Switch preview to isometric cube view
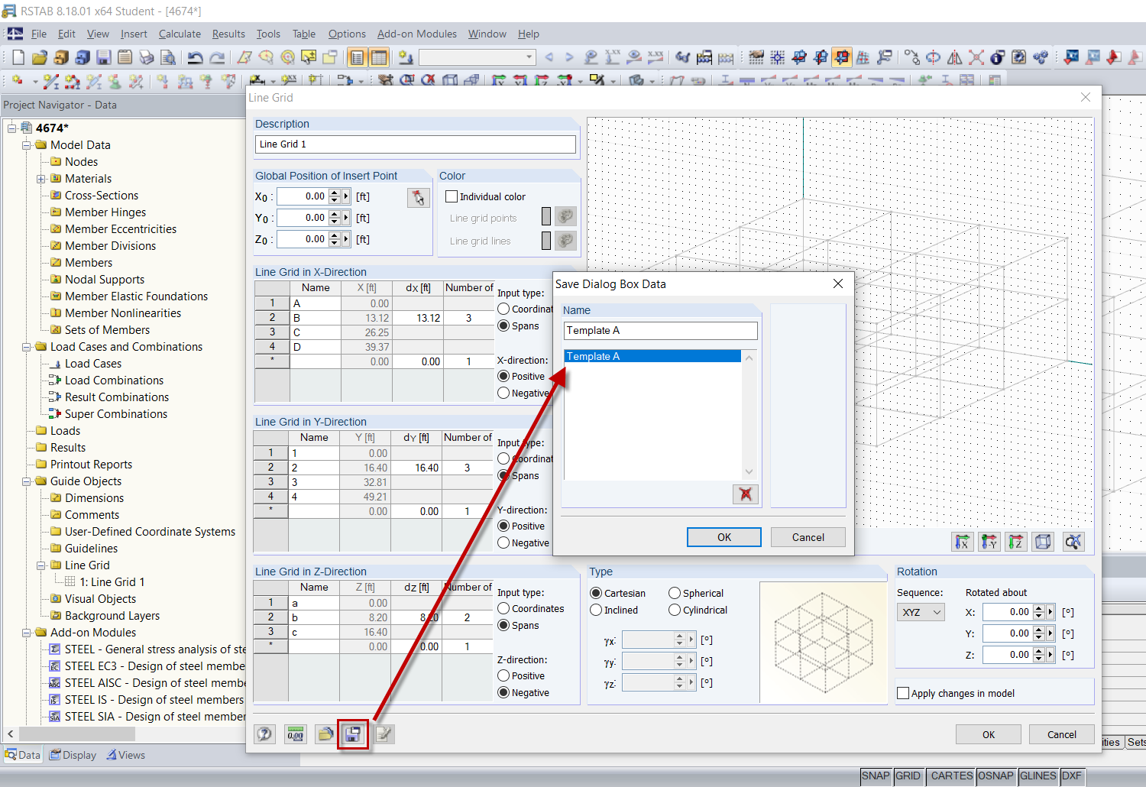The image size is (1146, 787). pos(1043,541)
